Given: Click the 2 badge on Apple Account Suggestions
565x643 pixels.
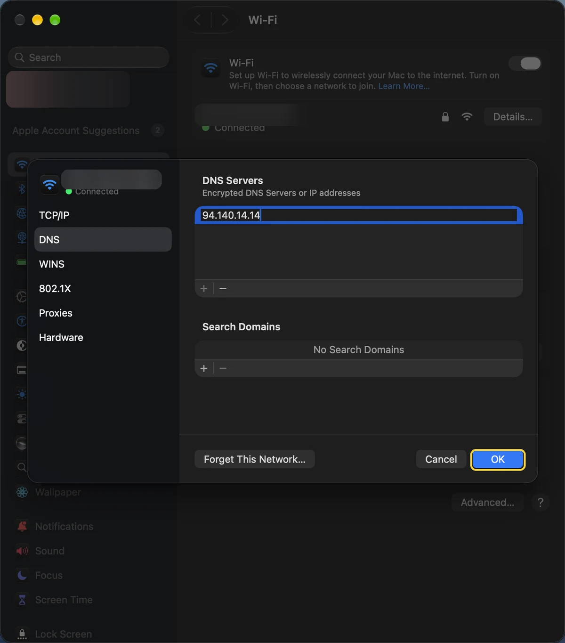Looking at the screenshot, I should click(158, 130).
